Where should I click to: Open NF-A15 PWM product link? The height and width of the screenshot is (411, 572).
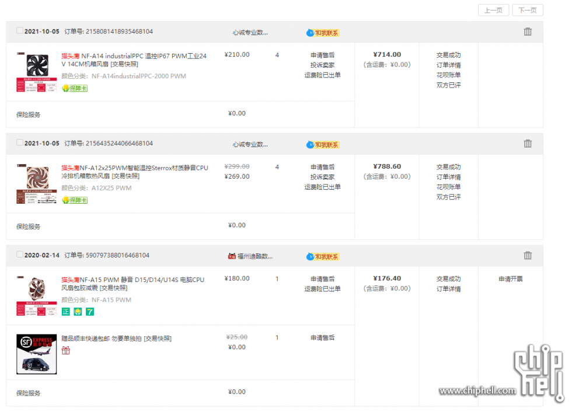tap(133, 284)
